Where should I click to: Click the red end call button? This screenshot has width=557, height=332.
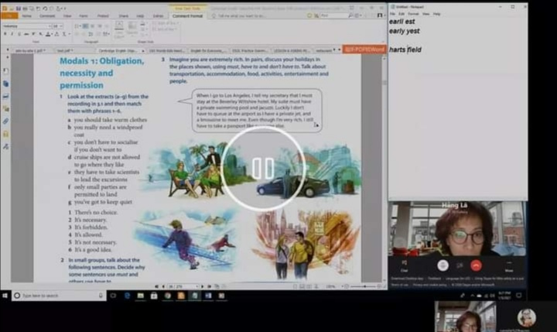[x=477, y=264]
